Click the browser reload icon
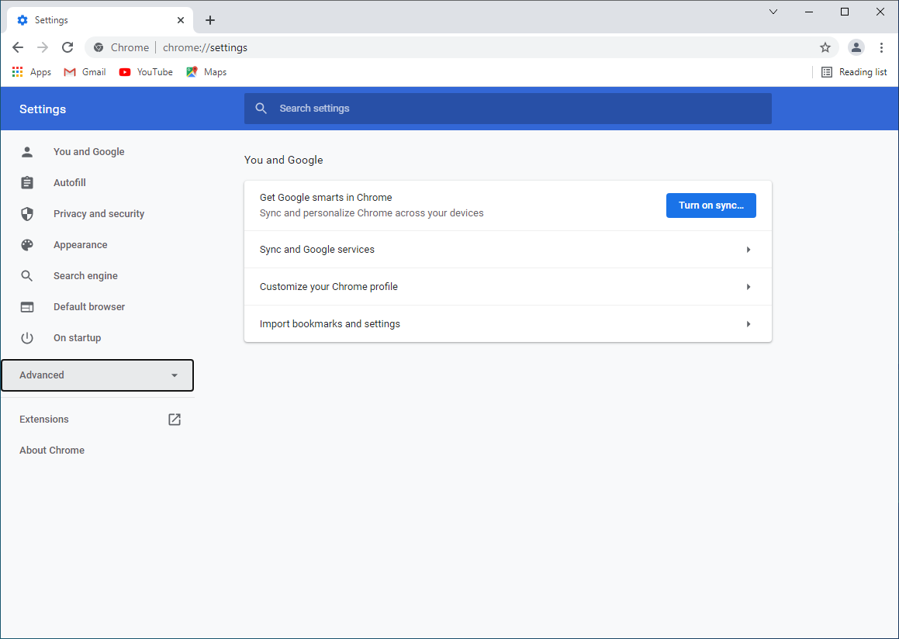The image size is (899, 639). [67, 47]
